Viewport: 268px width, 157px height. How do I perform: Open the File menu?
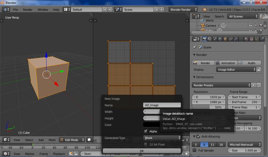15,10
